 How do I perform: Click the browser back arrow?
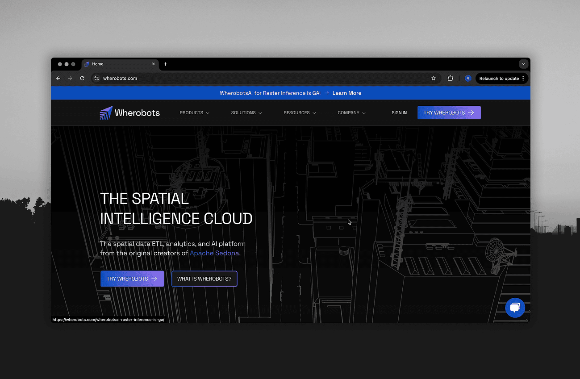(x=58, y=78)
